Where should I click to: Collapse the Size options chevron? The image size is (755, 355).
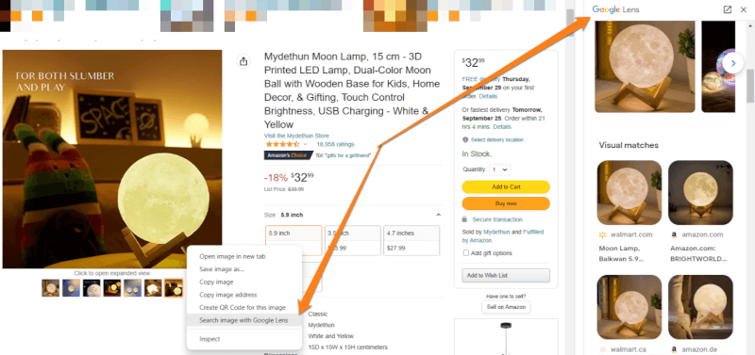click(438, 215)
